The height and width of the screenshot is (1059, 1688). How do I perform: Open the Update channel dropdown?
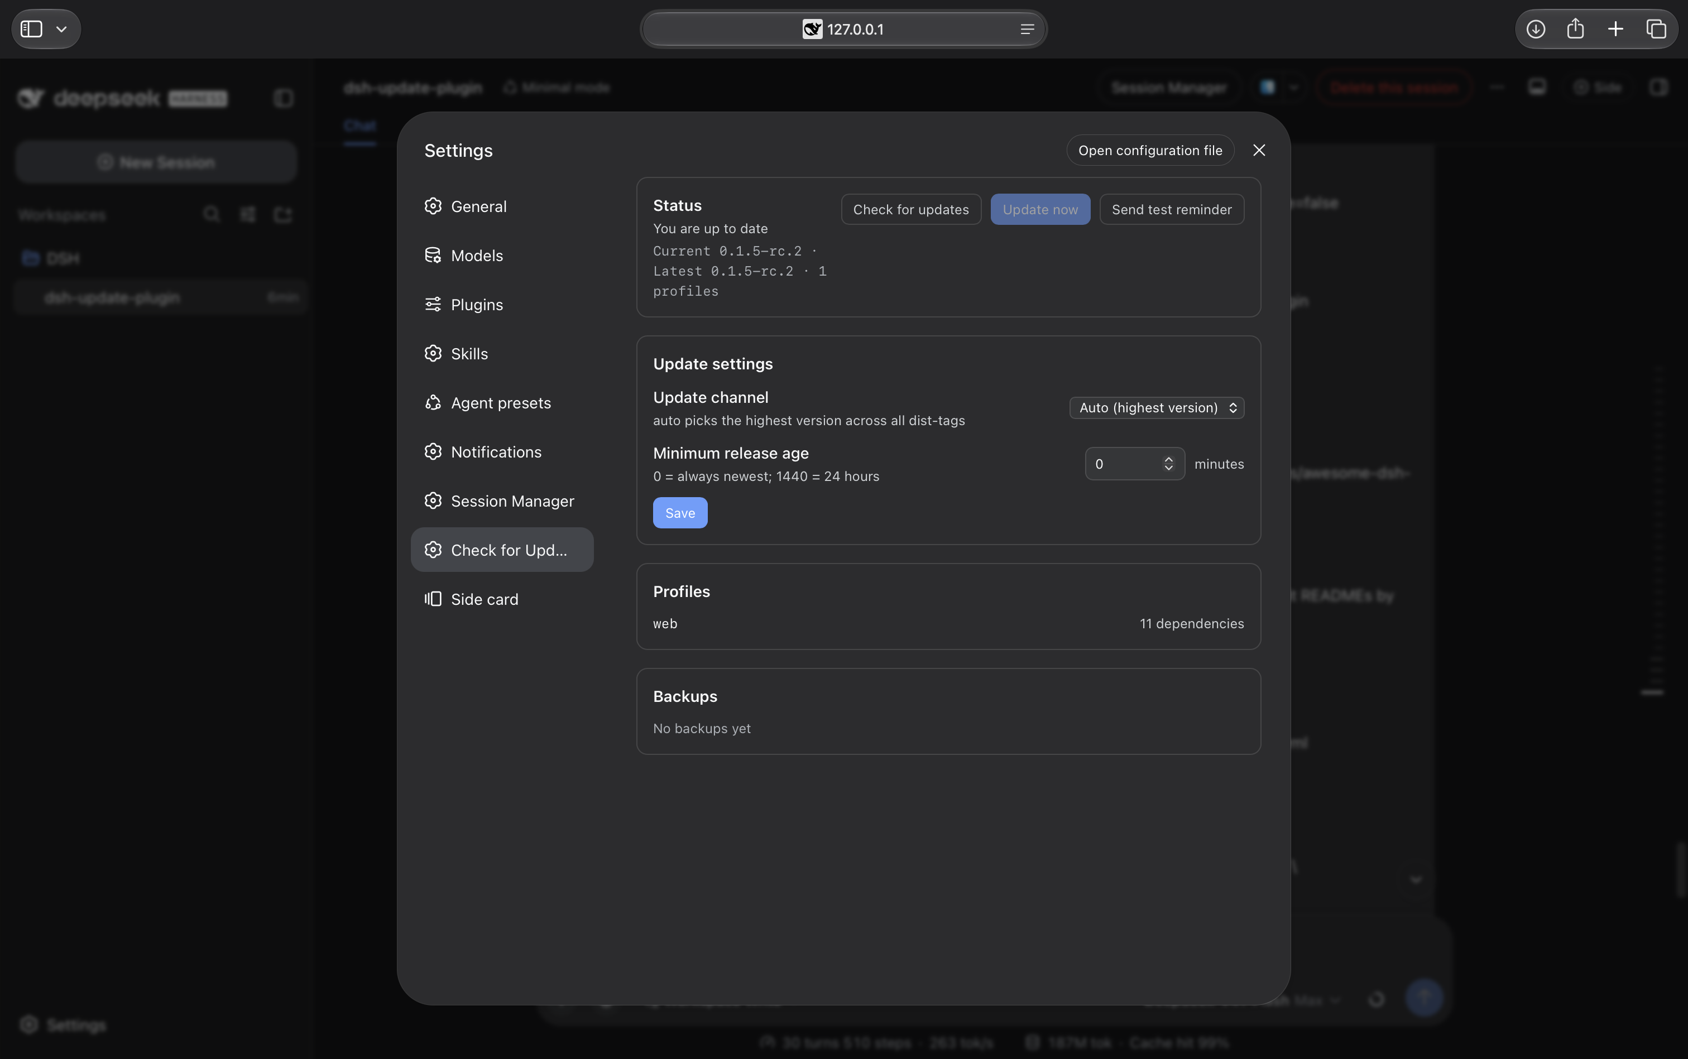click(1156, 408)
